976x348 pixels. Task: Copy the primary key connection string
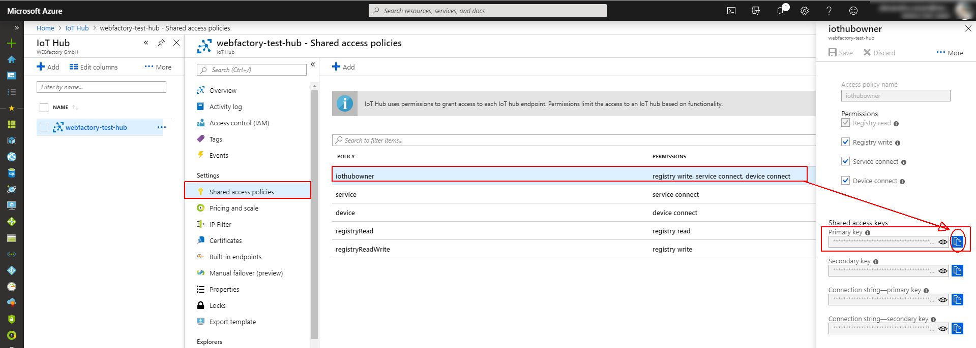[957, 300]
